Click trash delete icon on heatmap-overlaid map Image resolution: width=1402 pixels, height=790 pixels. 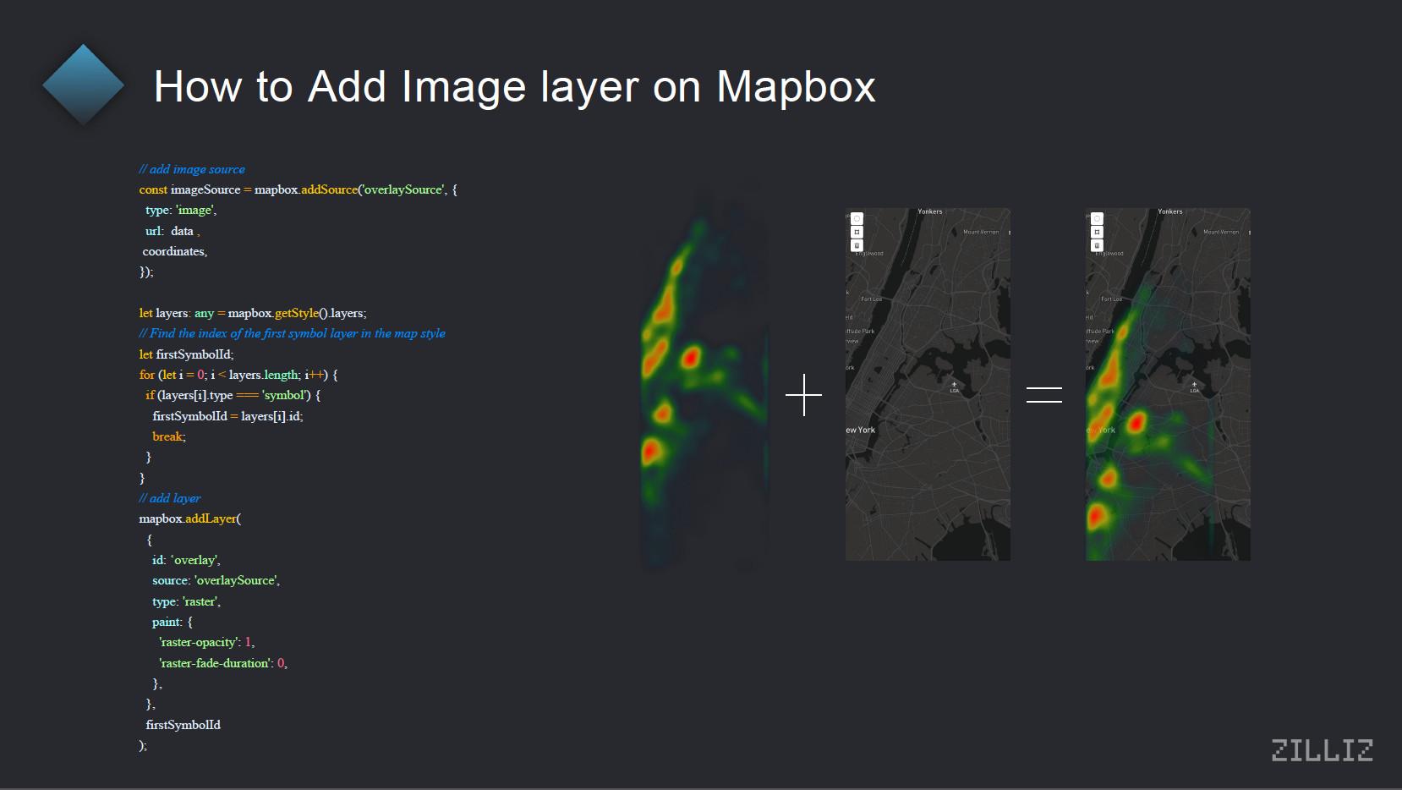pyautogui.click(x=1097, y=245)
